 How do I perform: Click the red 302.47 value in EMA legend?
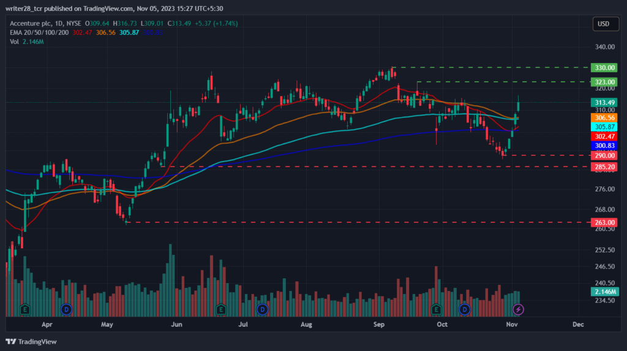pyautogui.click(x=82, y=33)
